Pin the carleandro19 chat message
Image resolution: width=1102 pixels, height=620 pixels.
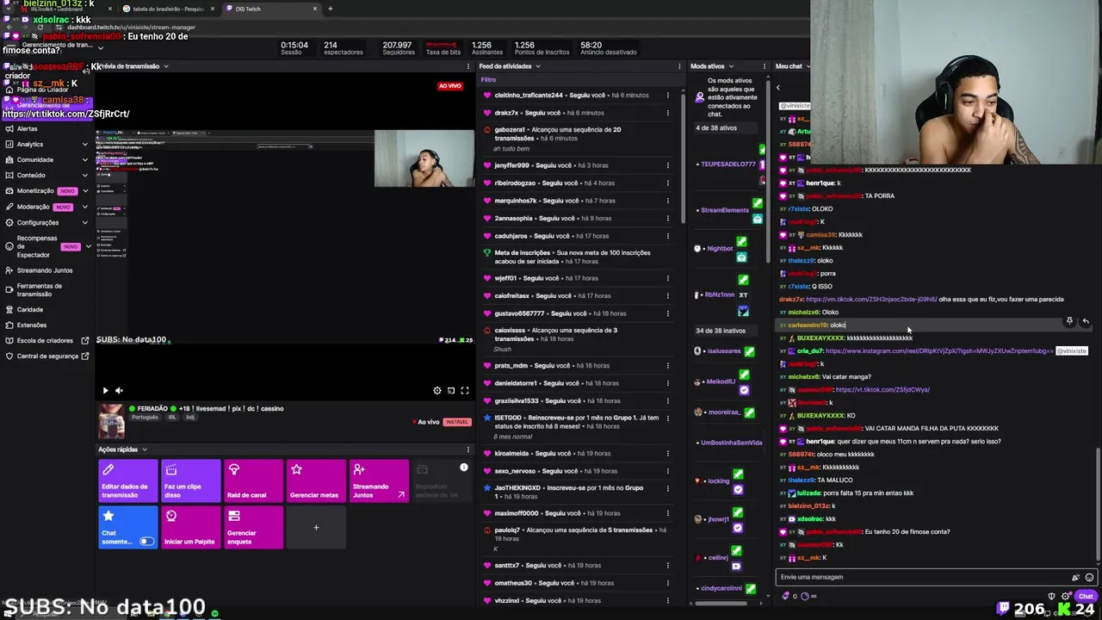coord(1069,321)
